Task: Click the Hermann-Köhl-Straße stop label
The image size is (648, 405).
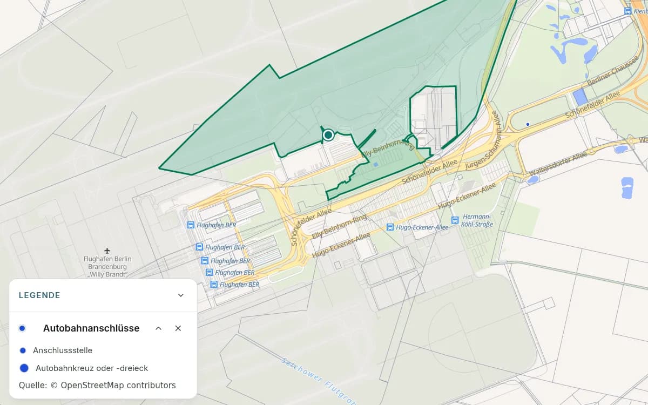Action: [478, 220]
